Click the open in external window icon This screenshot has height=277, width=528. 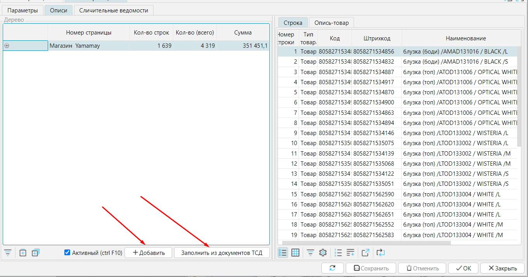tap(365, 253)
